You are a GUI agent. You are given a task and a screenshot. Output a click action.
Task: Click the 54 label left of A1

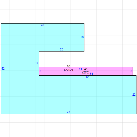pyautogui.click(x=80, y=69)
